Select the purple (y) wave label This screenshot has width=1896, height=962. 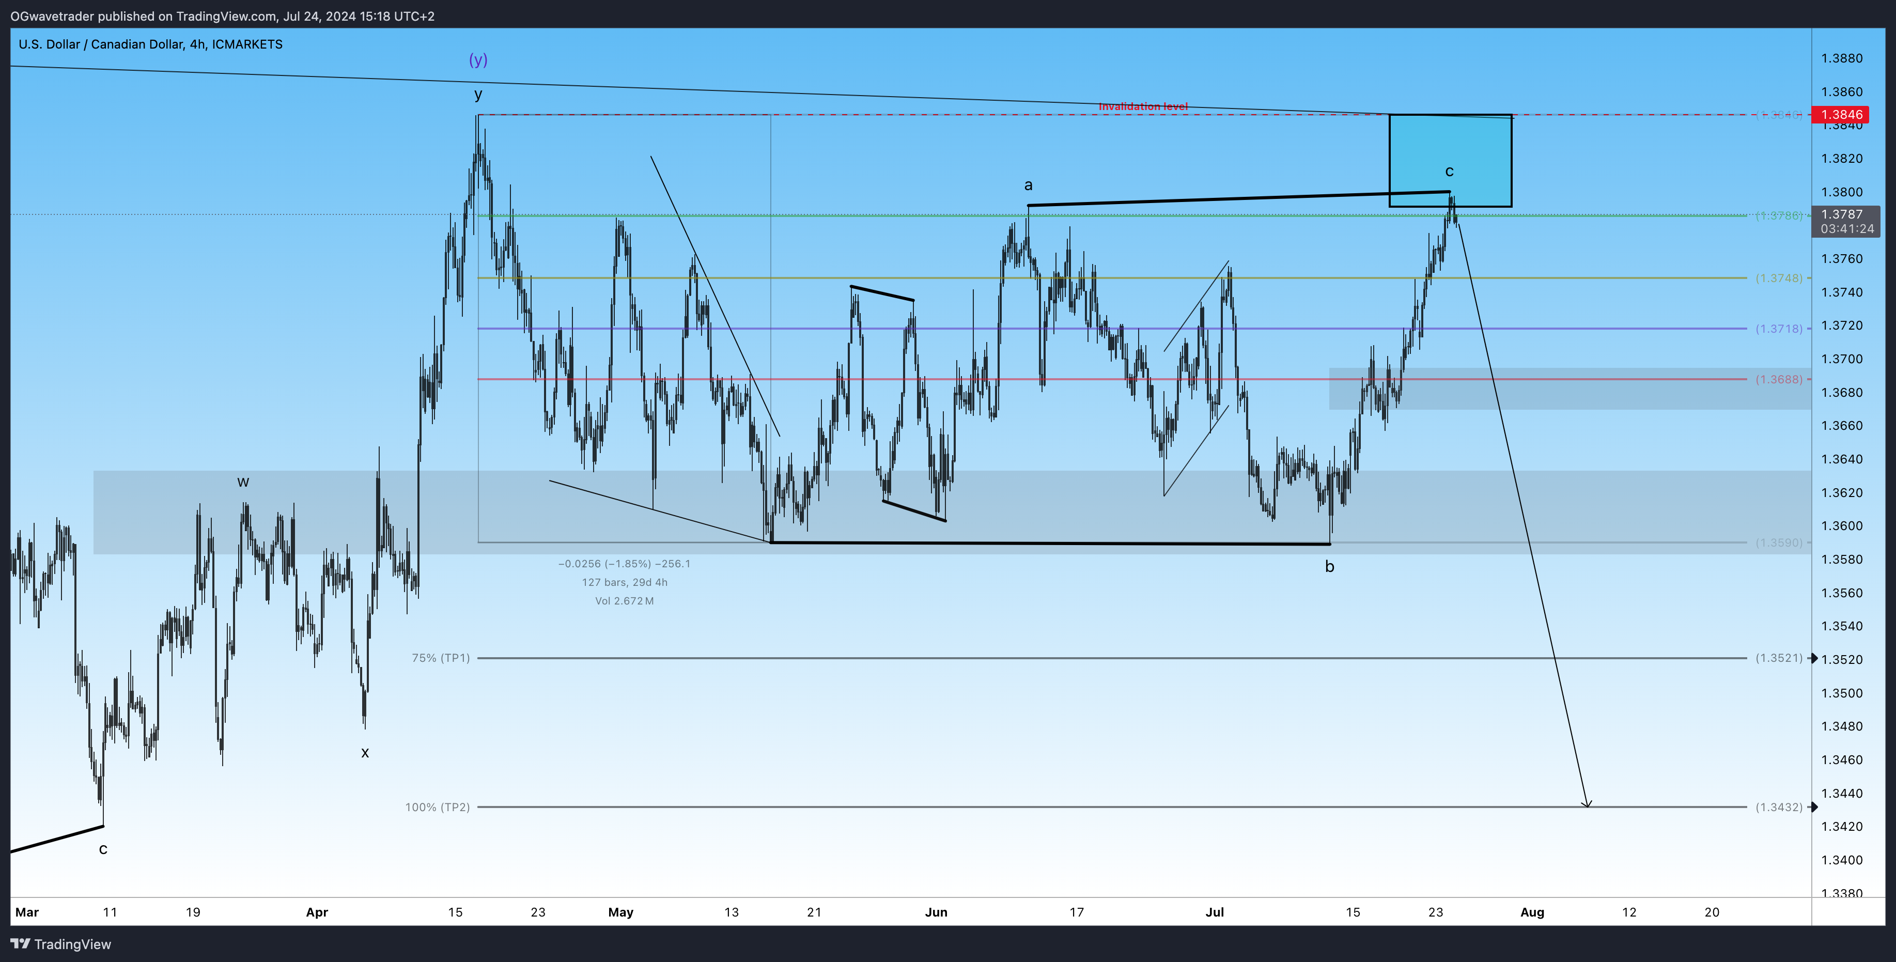click(478, 59)
